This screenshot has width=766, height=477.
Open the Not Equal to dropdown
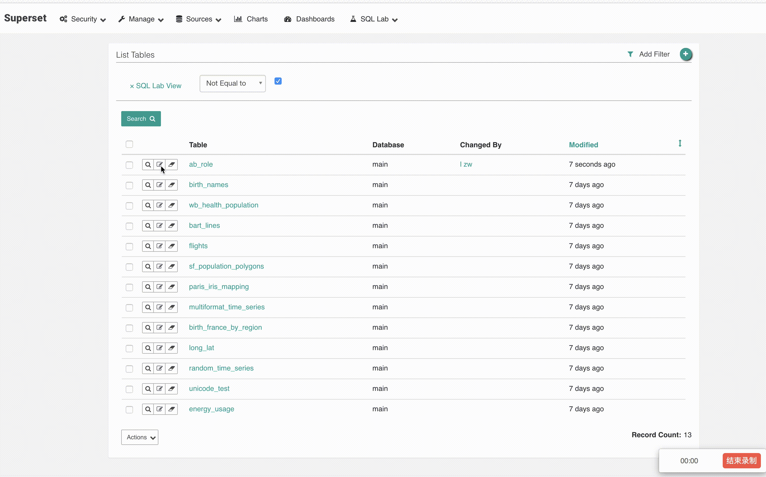click(x=232, y=83)
